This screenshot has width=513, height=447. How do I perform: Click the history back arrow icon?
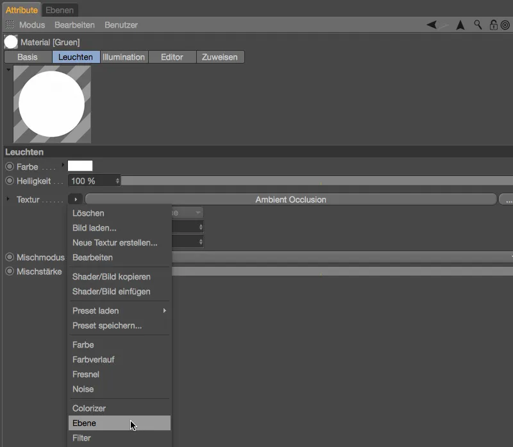(x=431, y=24)
